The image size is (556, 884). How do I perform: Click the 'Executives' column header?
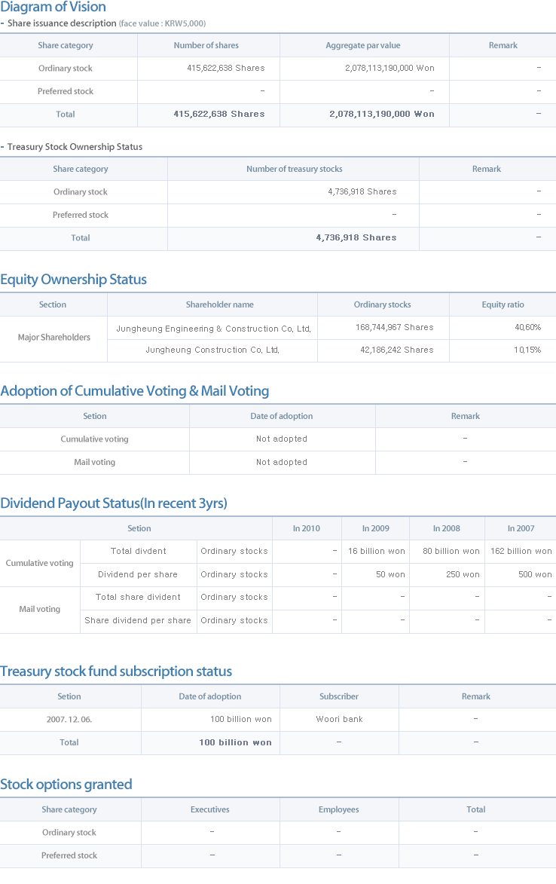pyautogui.click(x=210, y=809)
